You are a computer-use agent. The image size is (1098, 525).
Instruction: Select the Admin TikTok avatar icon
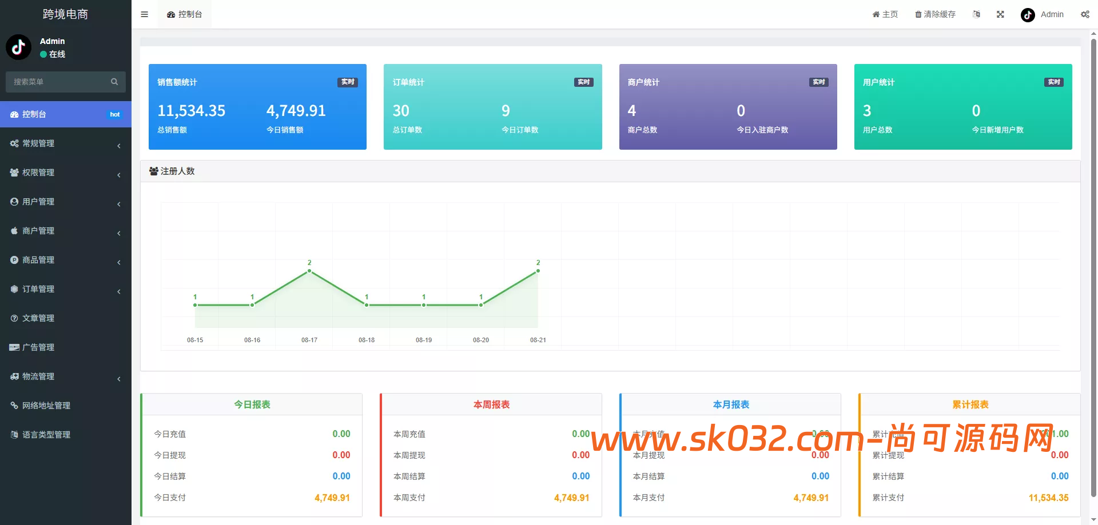[1027, 14]
